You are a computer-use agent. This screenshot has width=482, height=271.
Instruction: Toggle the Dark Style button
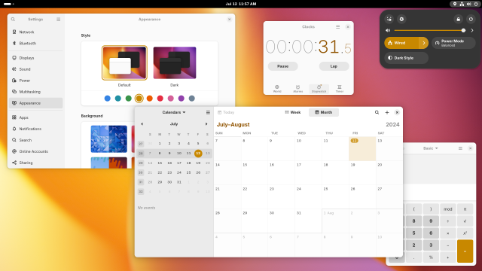click(x=407, y=58)
